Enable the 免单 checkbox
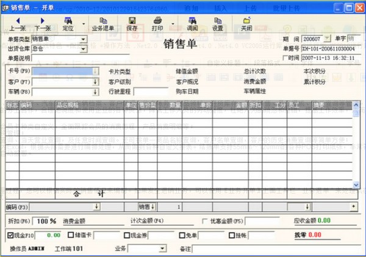This screenshot has height=257, width=366. pos(182,235)
